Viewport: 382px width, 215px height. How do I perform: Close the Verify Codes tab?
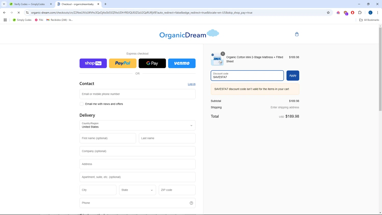click(51, 4)
